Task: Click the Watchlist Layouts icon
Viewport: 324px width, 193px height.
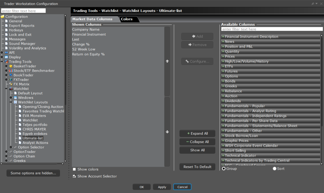Action: [15, 102]
